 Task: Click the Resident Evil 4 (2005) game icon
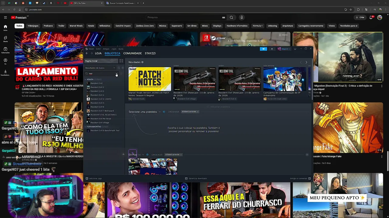[88, 99]
